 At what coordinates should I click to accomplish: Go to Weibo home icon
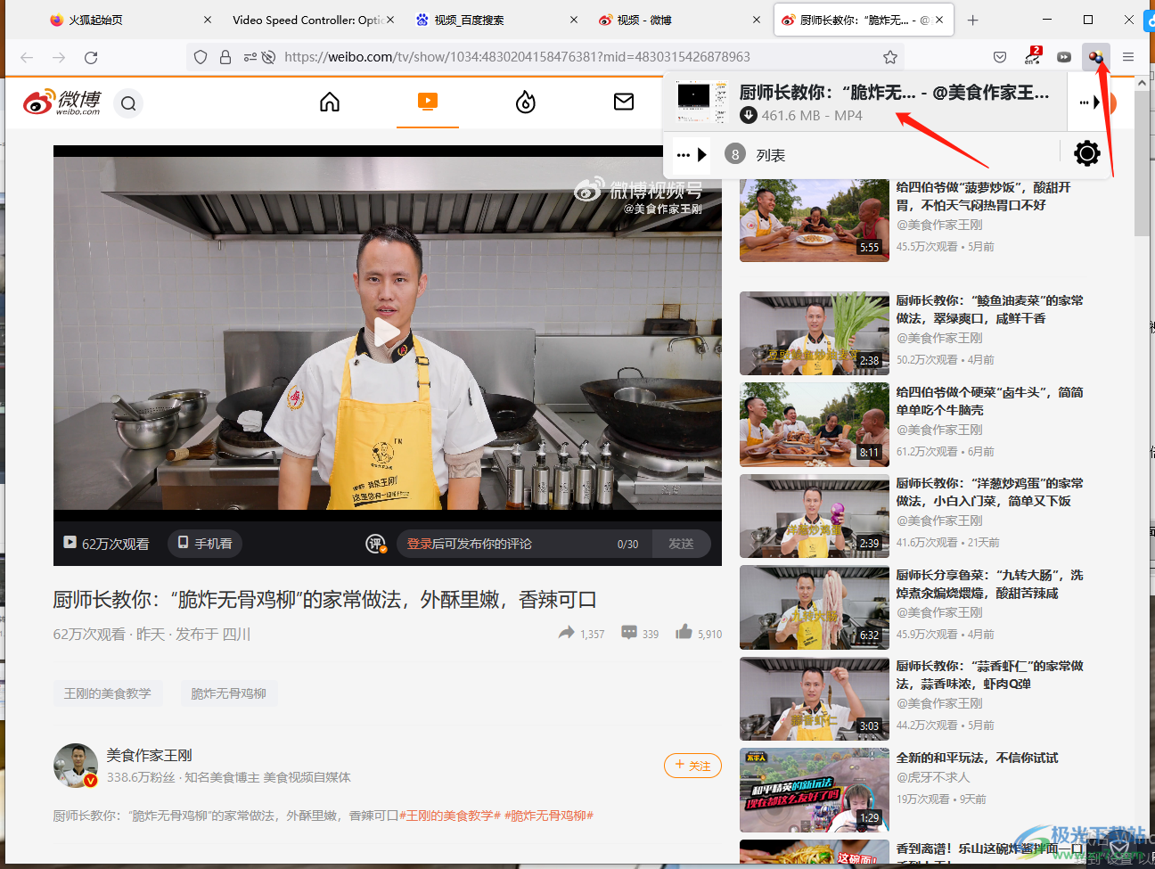pos(330,102)
